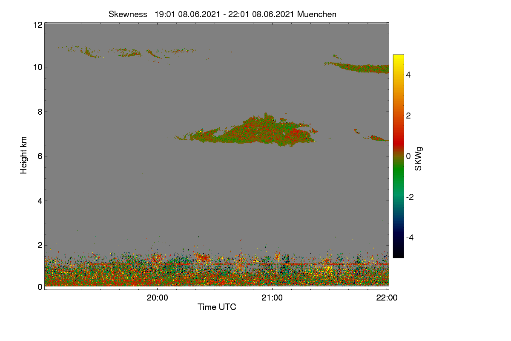Image resolution: width=511 pixels, height=341 pixels.
Task: Click the plot title text 'Skewness … Muenchen'
Action: (222, 14)
